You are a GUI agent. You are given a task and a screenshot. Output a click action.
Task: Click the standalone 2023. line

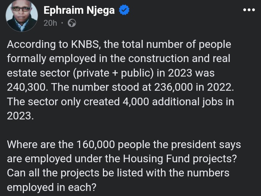pyautogui.click(x=20, y=116)
